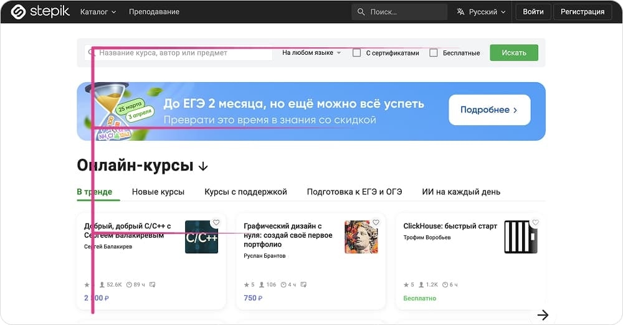Image resolution: width=623 pixels, height=325 pixels.
Task: Favorite the Добрый, добрый C/C++ course heart
Action: (x=216, y=222)
